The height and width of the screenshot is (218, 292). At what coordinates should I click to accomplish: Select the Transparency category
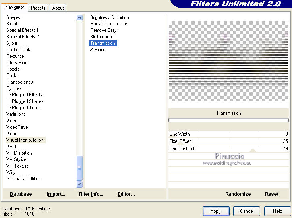(20, 82)
